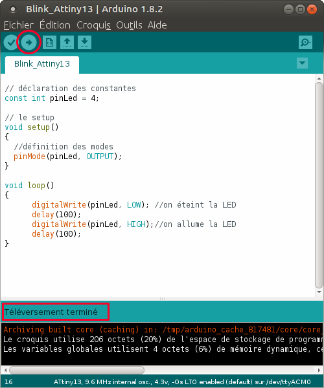324x388 pixels.
Task: Click the comment '// le setup'
Action: [29, 118]
